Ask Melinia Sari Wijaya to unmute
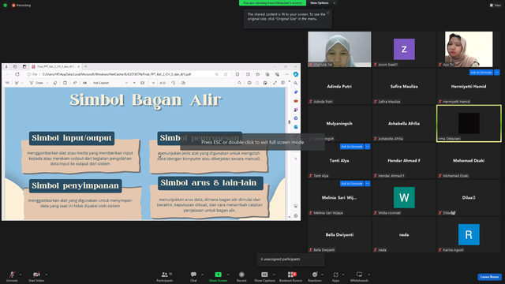Viewport: 505px width, 284px height. point(352,184)
